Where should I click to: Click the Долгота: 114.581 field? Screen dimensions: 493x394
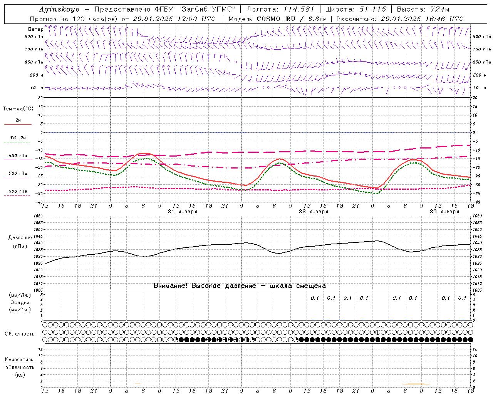click(x=280, y=9)
